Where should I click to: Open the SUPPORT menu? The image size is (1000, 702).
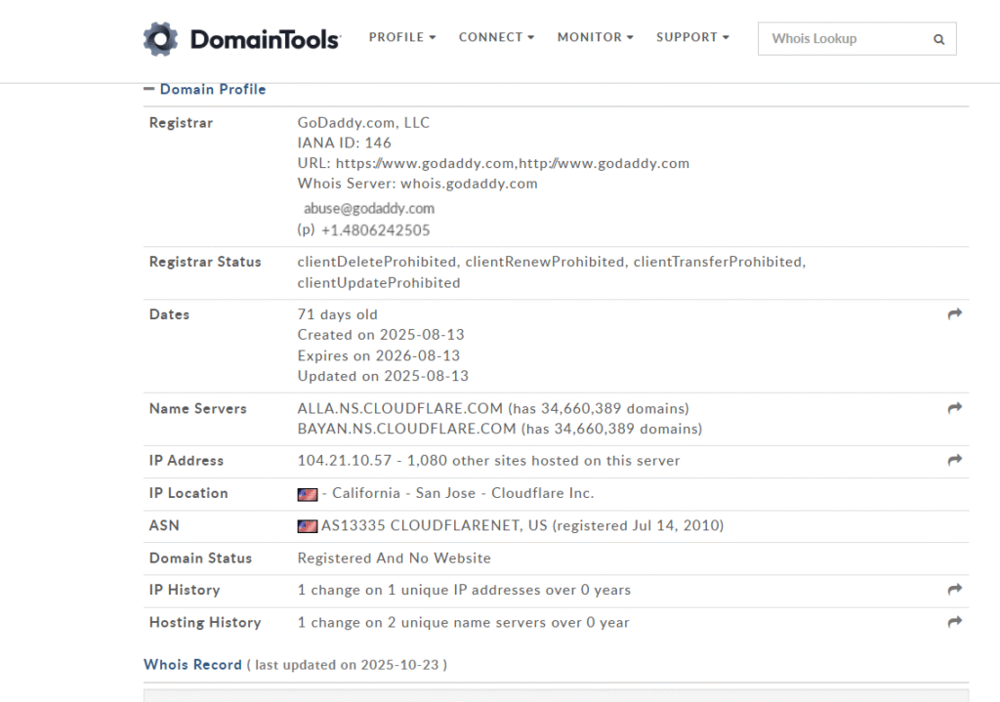tap(692, 37)
